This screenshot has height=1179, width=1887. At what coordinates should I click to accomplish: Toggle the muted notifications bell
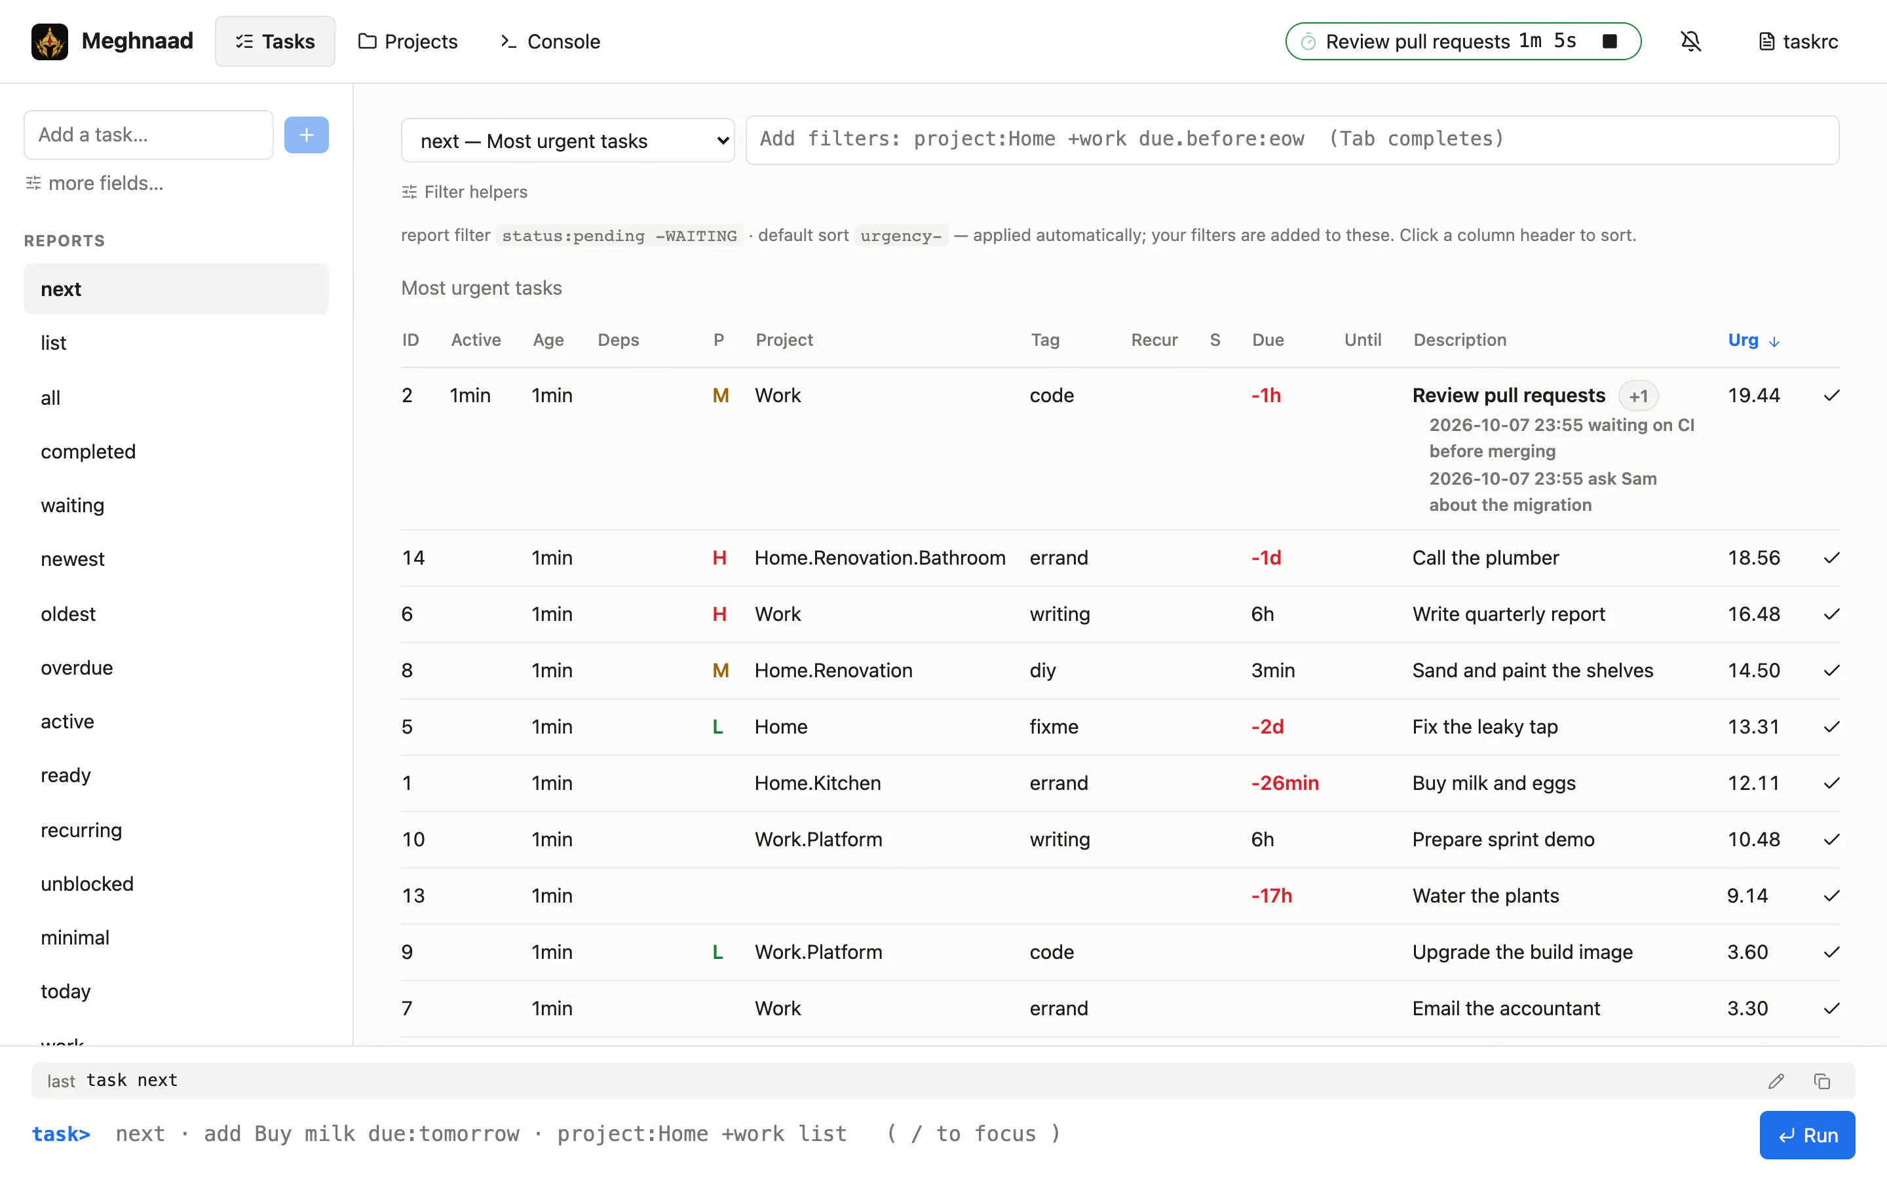(x=1690, y=41)
